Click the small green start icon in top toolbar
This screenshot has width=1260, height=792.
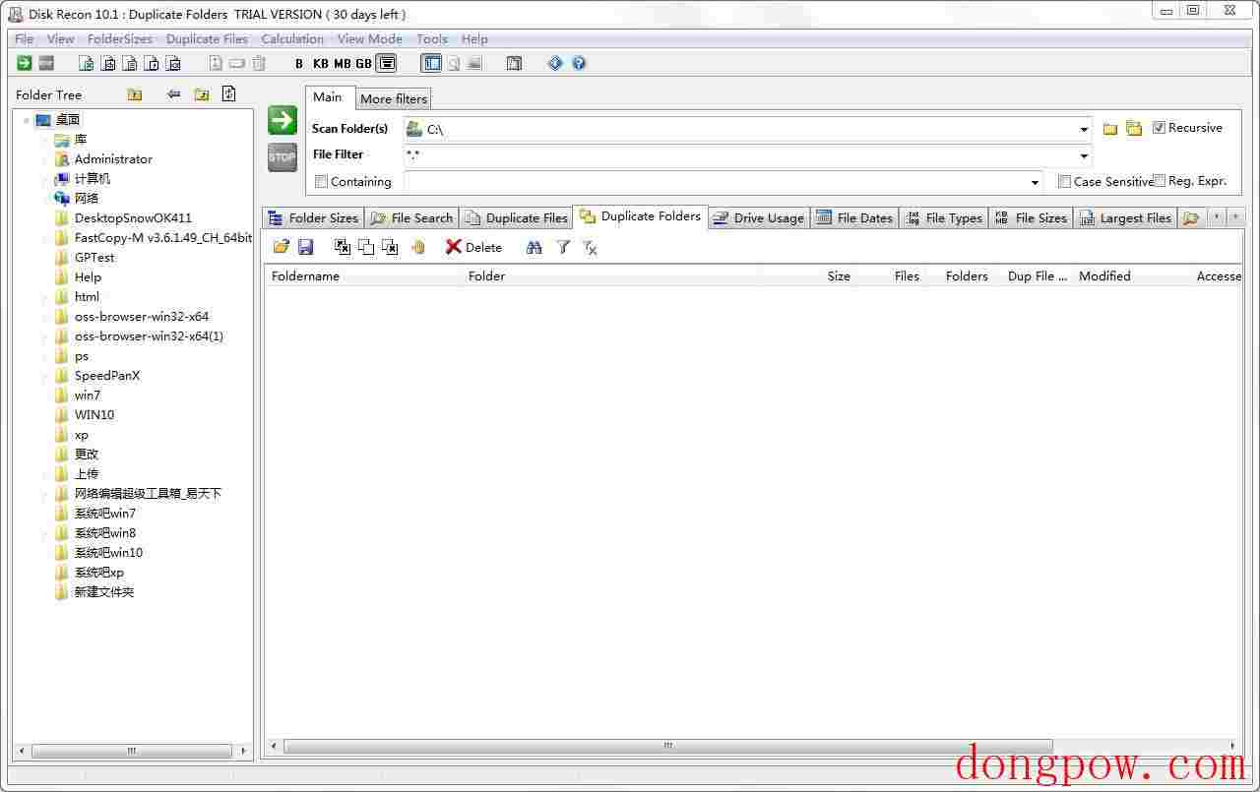(25, 63)
